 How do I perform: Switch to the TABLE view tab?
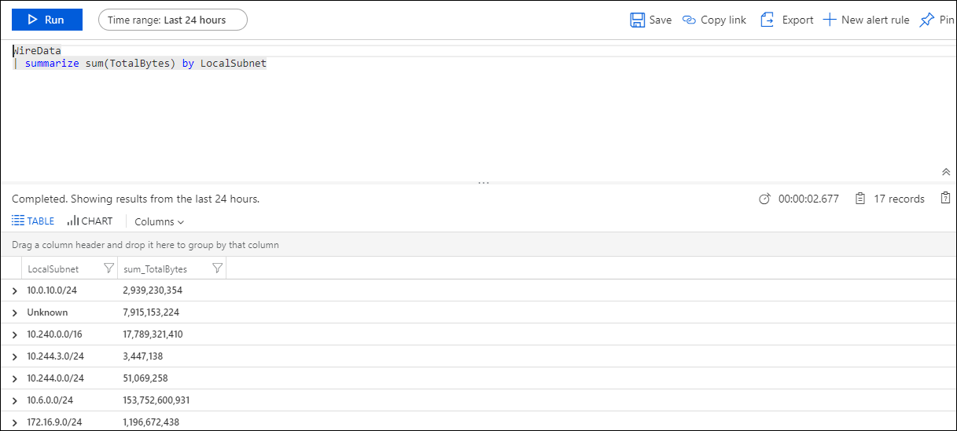[x=33, y=221]
